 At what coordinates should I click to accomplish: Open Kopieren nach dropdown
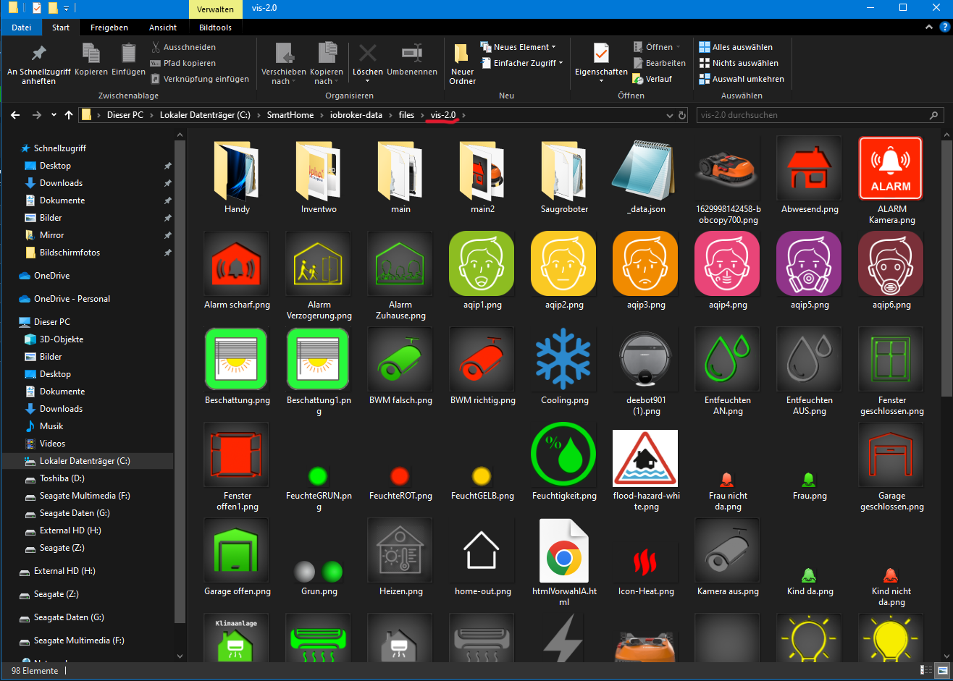click(327, 64)
